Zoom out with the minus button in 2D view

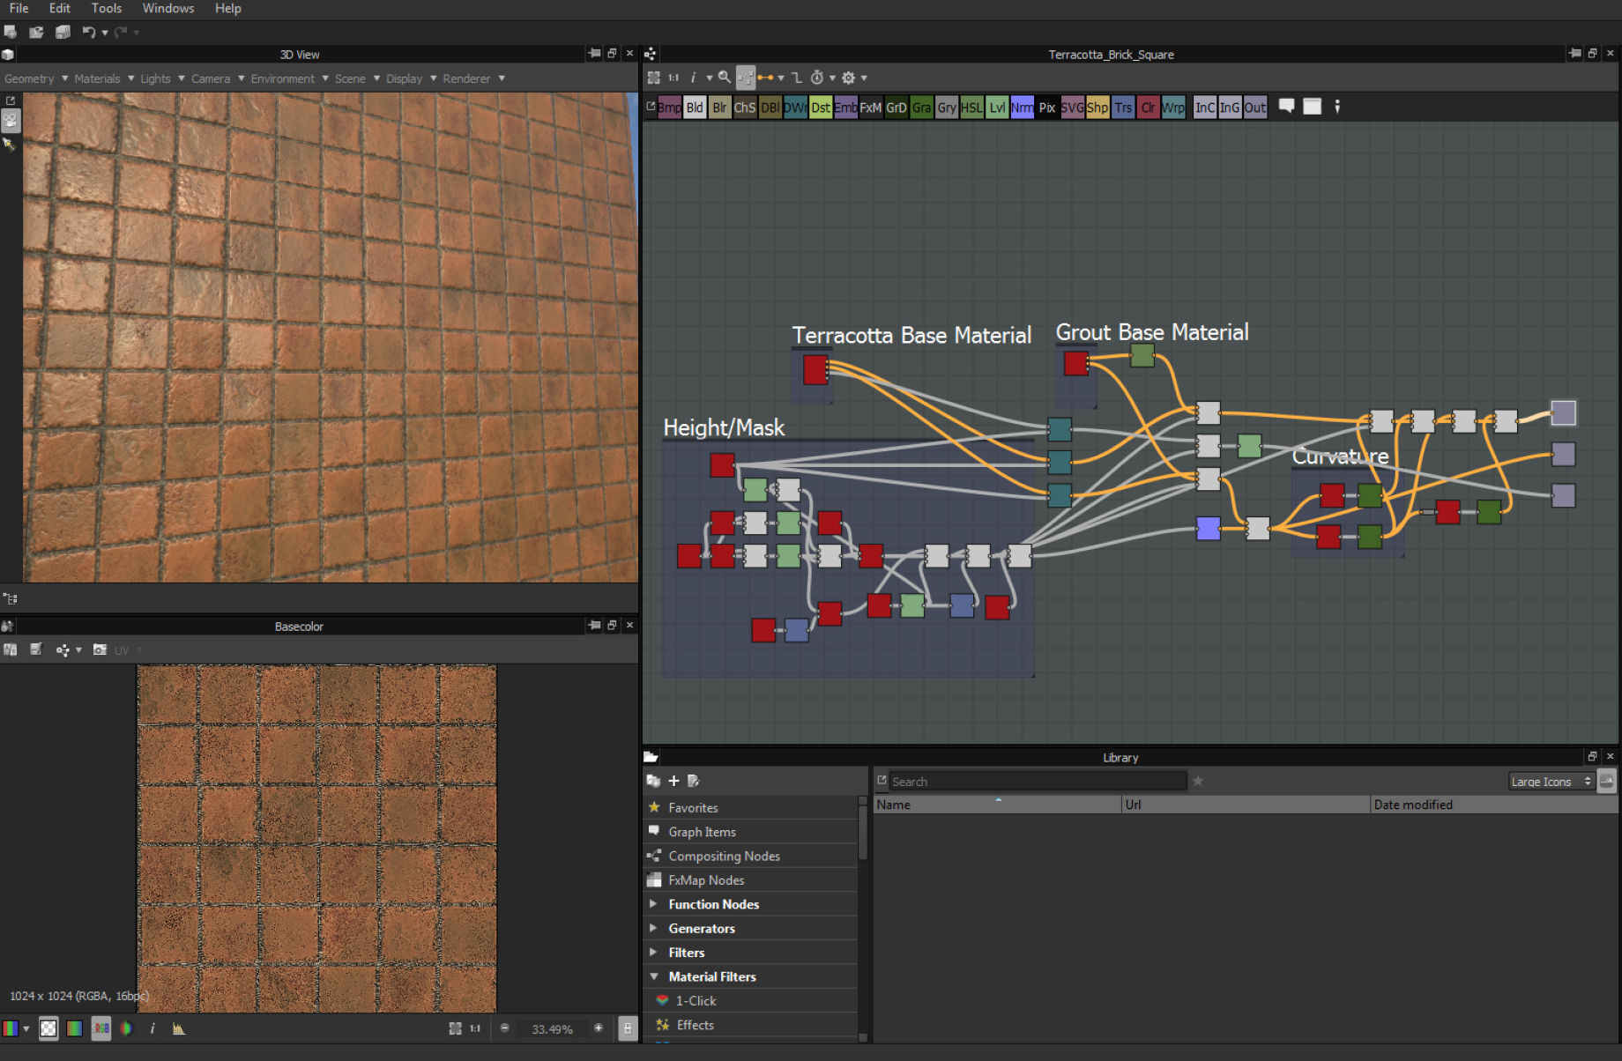(x=504, y=1028)
